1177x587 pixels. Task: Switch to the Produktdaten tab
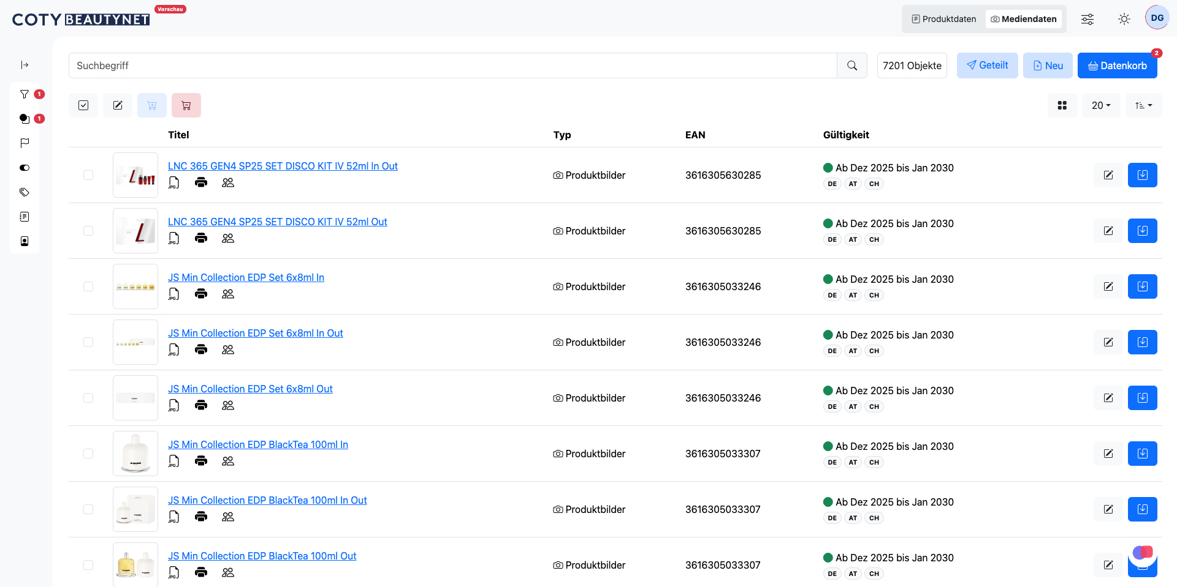coord(944,19)
